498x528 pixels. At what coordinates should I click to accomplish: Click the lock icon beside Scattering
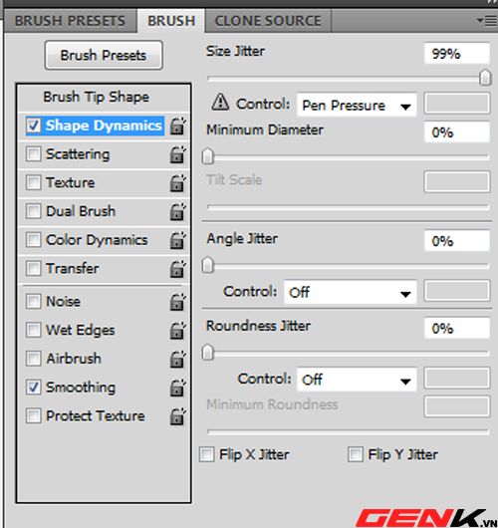coord(177,154)
